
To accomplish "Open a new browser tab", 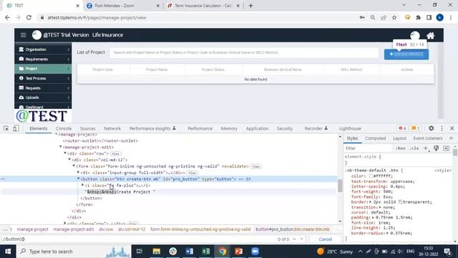I will 250,6.
